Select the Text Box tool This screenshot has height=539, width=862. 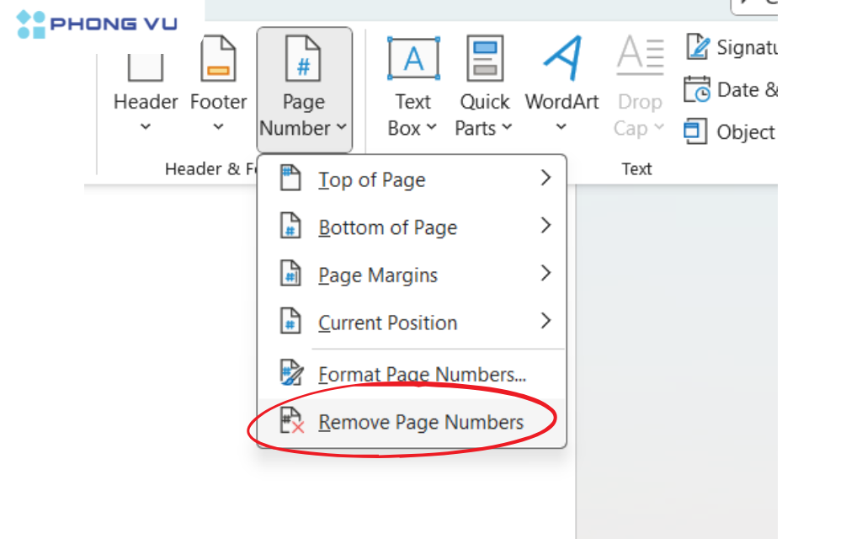412,58
